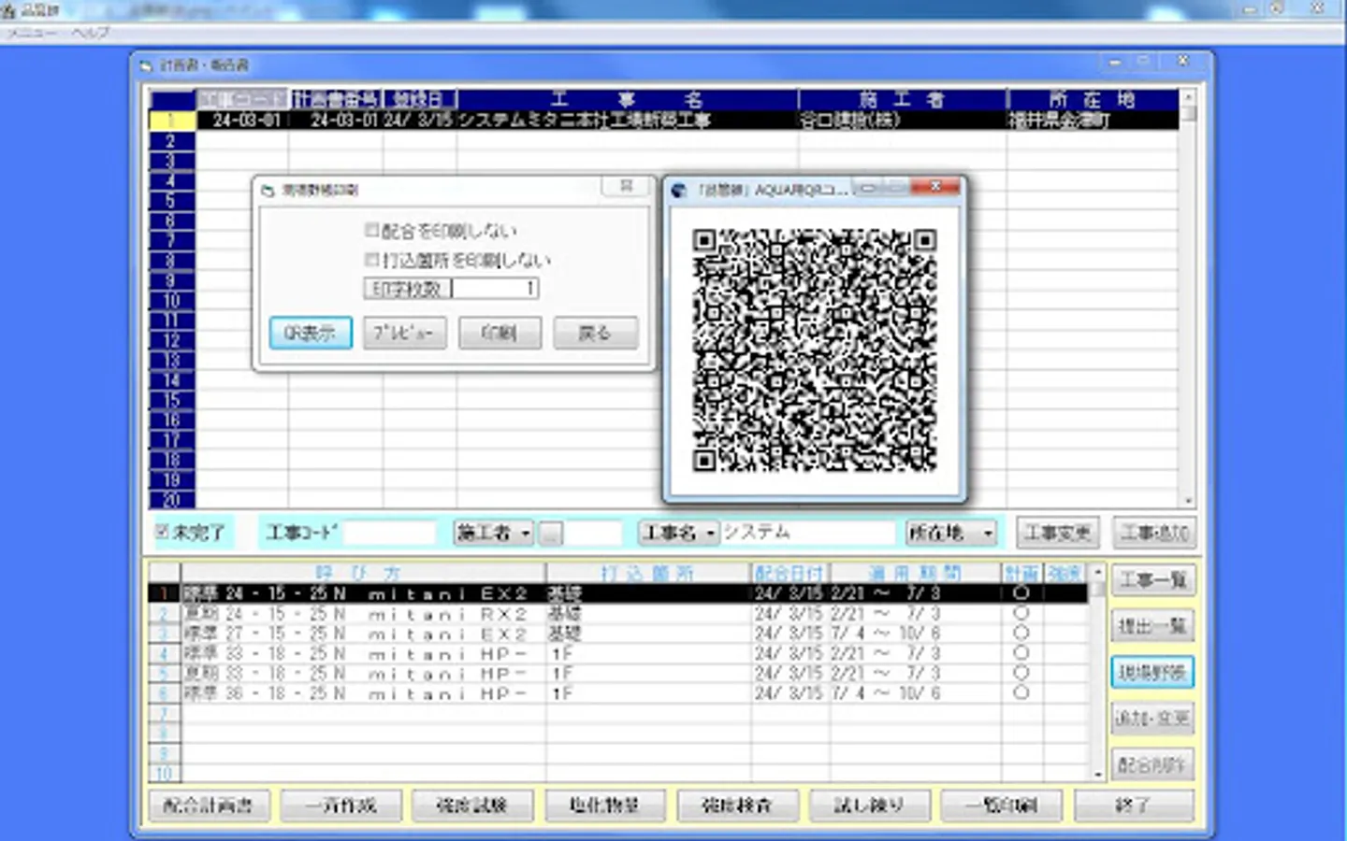
Task: Click the 工事コード input field
Action: (390, 533)
